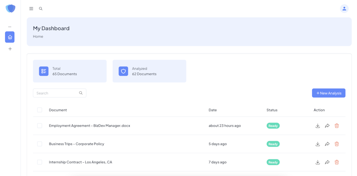Toggle the Internship Contract row checkbox
Screen dimensions: 357x176
tap(40, 162)
